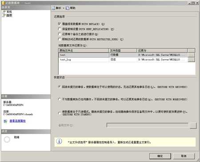Select RESTORE WITH RECOVERY radio option
Viewport: 200px width, 162px height.
click(x=60, y=87)
